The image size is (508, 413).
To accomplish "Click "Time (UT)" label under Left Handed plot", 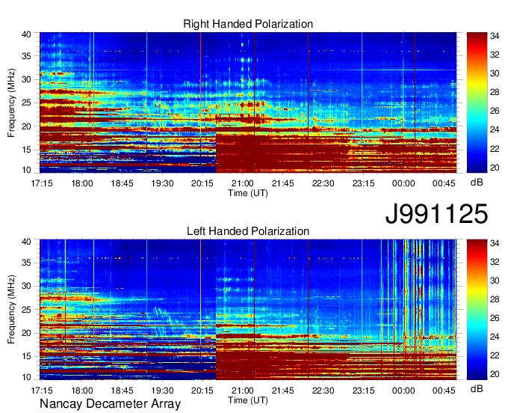I will (x=248, y=400).
